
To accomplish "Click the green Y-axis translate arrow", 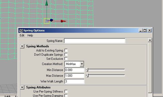I will click(47, 3).
